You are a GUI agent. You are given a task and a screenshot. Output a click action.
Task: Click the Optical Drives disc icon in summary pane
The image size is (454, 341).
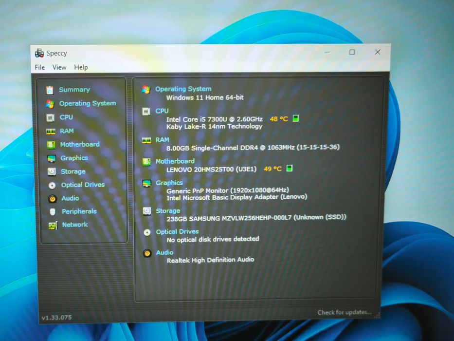tap(147, 232)
